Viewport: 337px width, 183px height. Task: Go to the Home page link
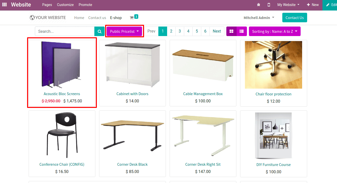point(79,18)
